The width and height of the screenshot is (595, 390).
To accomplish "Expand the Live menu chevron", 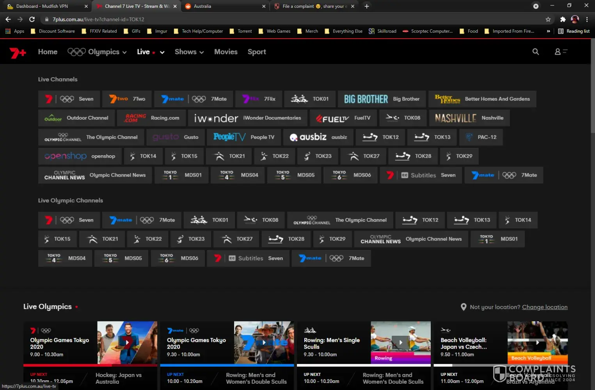I will [x=162, y=52].
